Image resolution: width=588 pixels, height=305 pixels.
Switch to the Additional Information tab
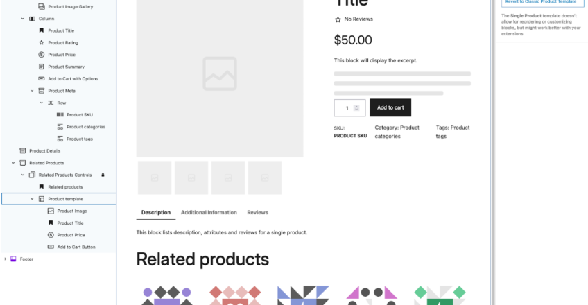pyautogui.click(x=209, y=212)
